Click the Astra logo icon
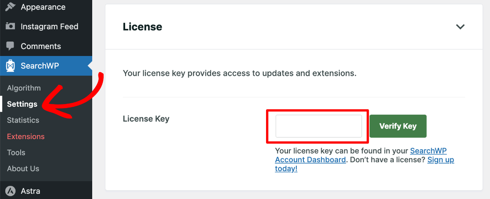Viewport: 490px width, 199px height. [11, 191]
